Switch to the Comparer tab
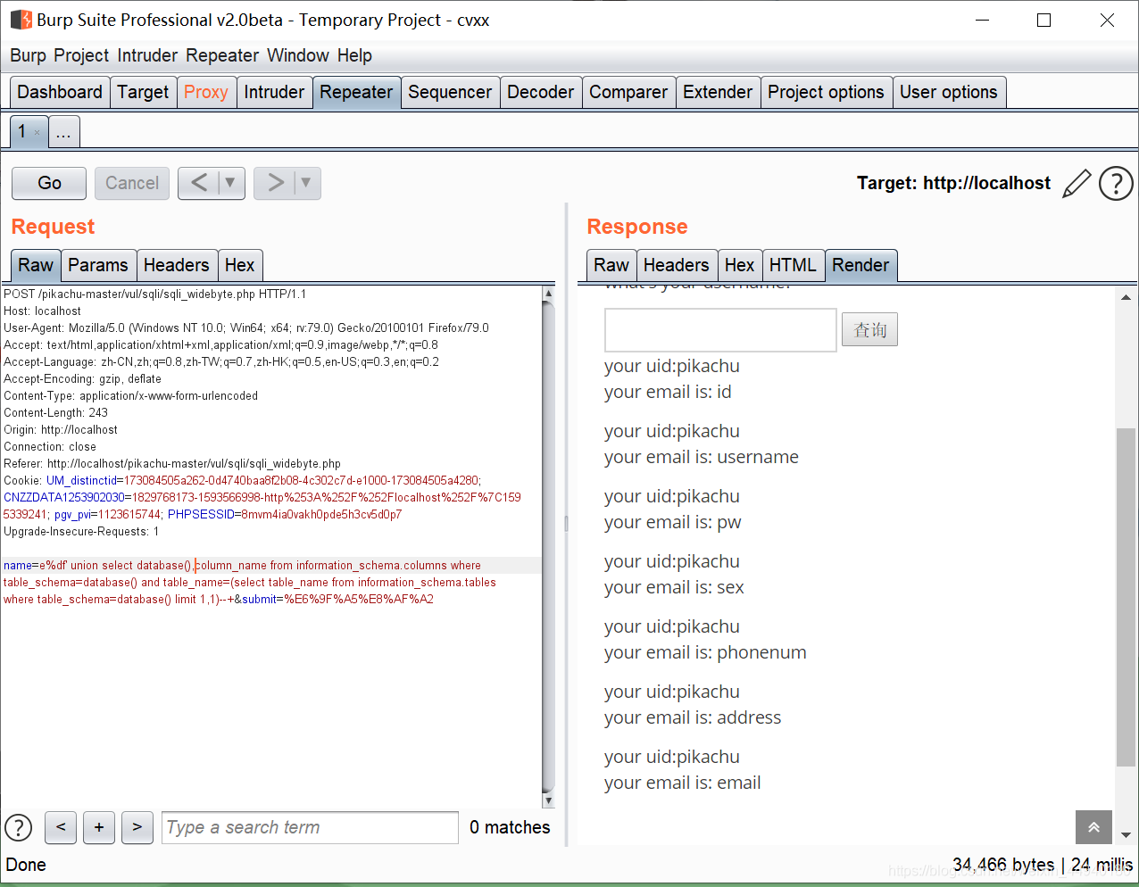 [x=628, y=92]
